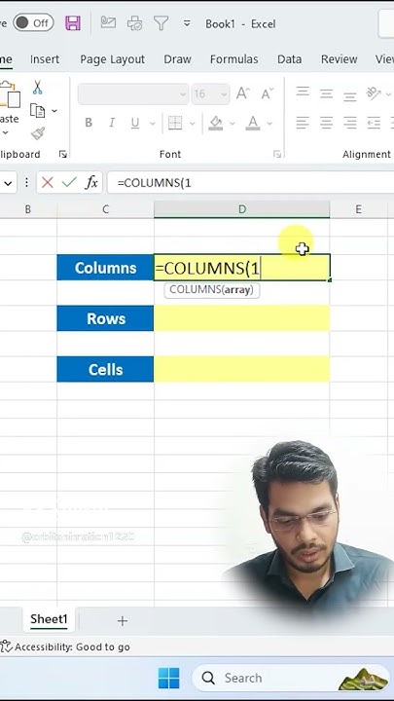Cancel formula entry with the X

coord(48,182)
